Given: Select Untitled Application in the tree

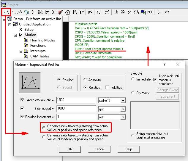Looking at the screenshot, I should [35, 24].
